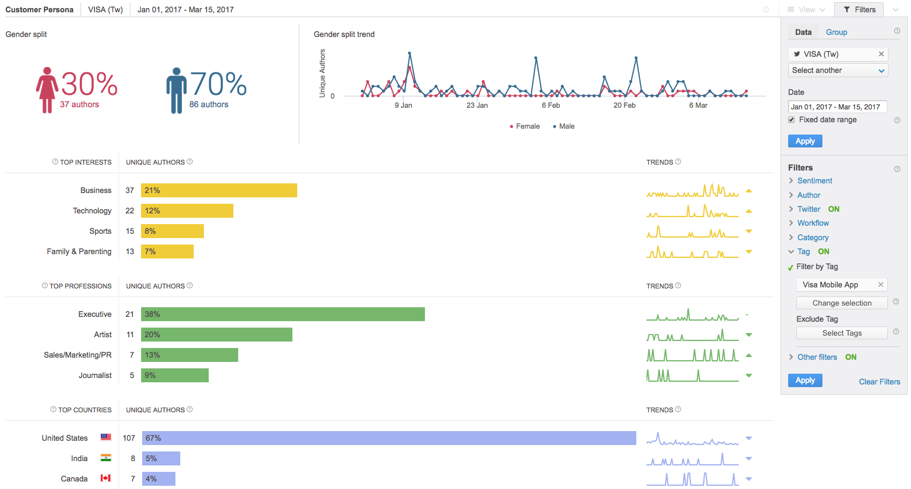
Task: Toggle Filter by Tag checkmark
Action: (x=790, y=267)
